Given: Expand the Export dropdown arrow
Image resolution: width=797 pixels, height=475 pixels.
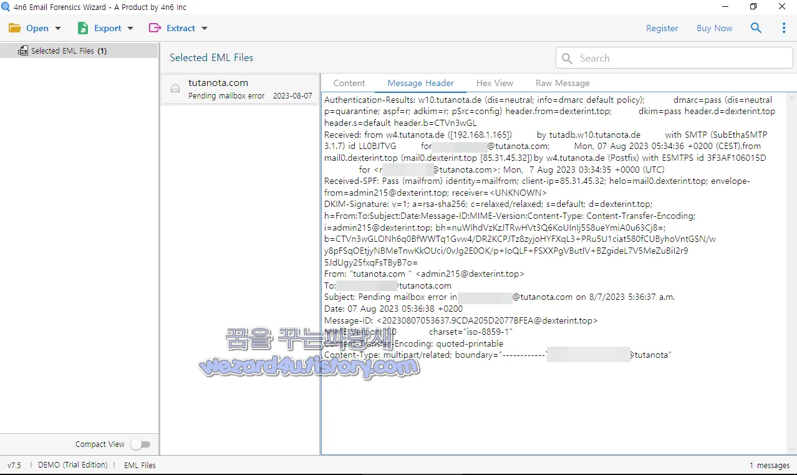Looking at the screenshot, I should pyautogui.click(x=130, y=28).
